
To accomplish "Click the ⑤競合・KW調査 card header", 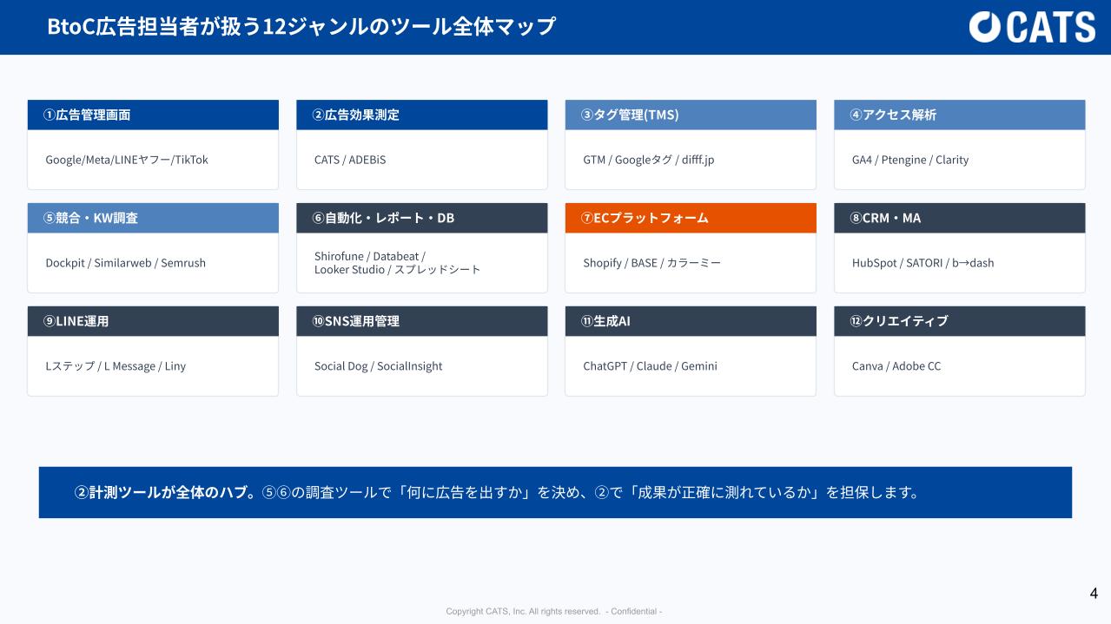I will click(x=153, y=218).
